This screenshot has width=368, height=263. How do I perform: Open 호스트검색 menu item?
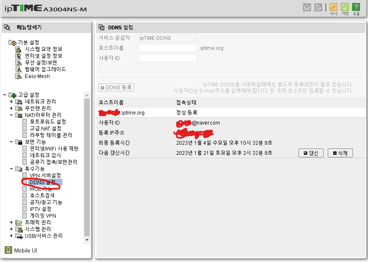tap(42, 195)
